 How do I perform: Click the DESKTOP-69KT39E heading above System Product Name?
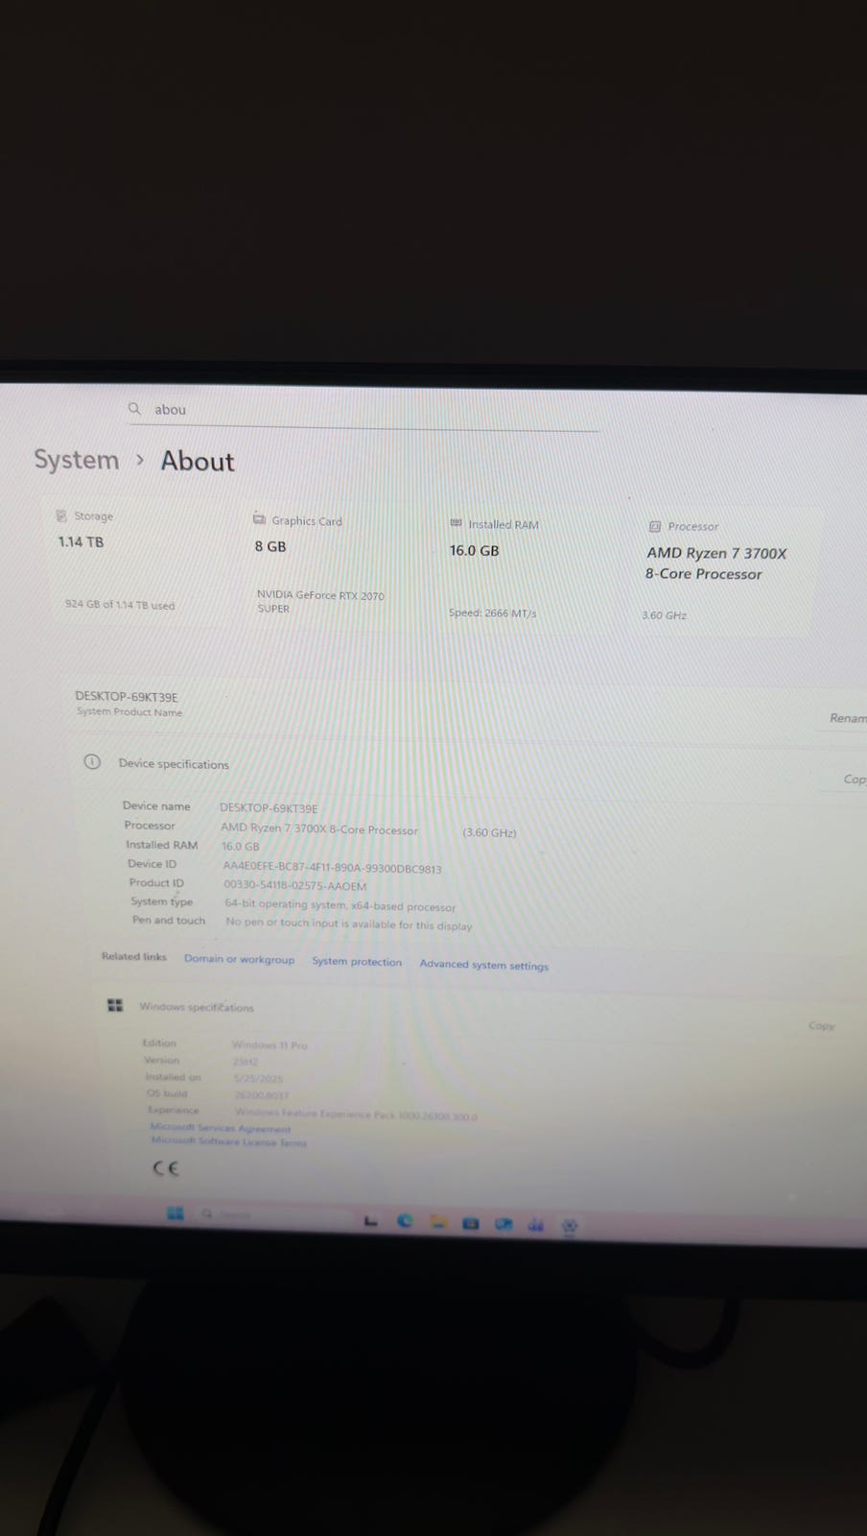pyautogui.click(x=127, y=697)
